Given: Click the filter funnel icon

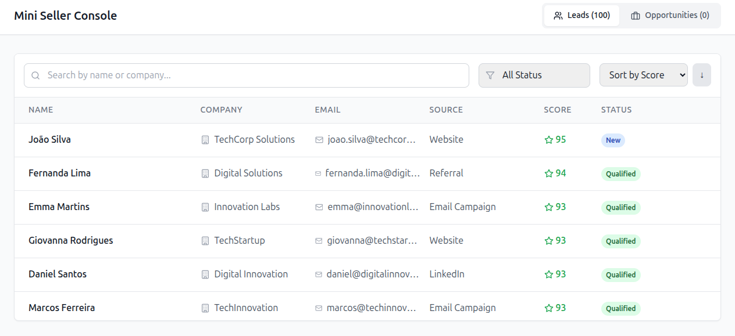Looking at the screenshot, I should [x=490, y=75].
